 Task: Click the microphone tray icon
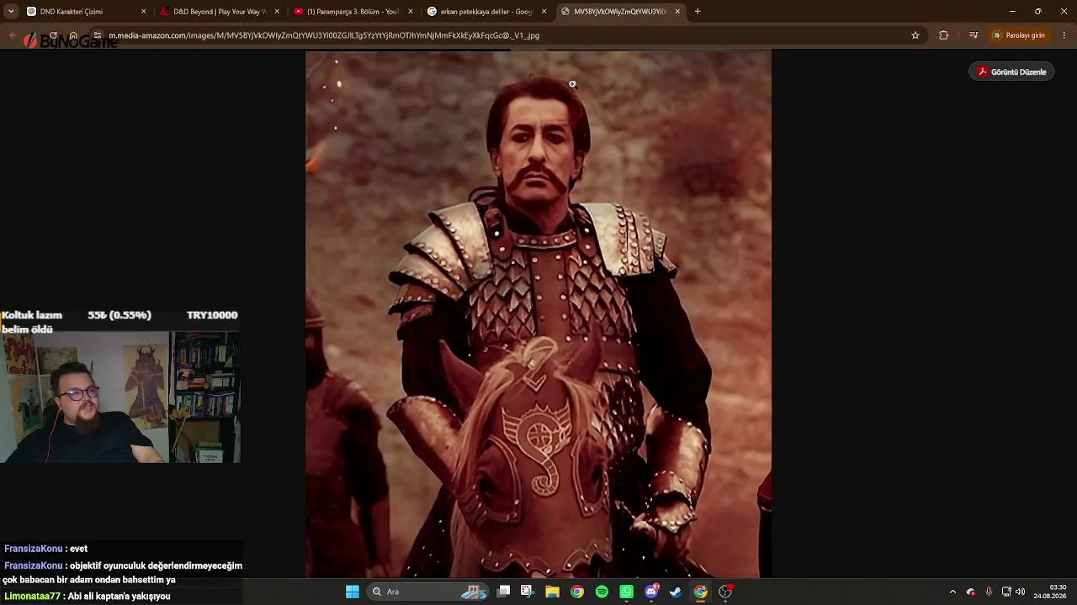pyautogui.click(x=989, y=592)
